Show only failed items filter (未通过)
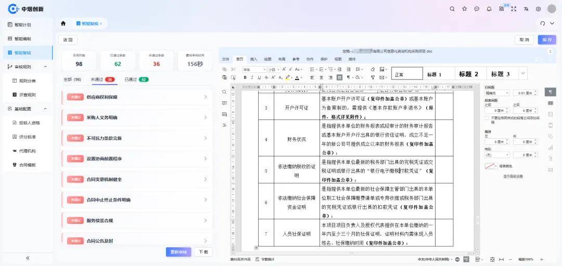Viewport: 562px width, 266px height. pos(103,79)
